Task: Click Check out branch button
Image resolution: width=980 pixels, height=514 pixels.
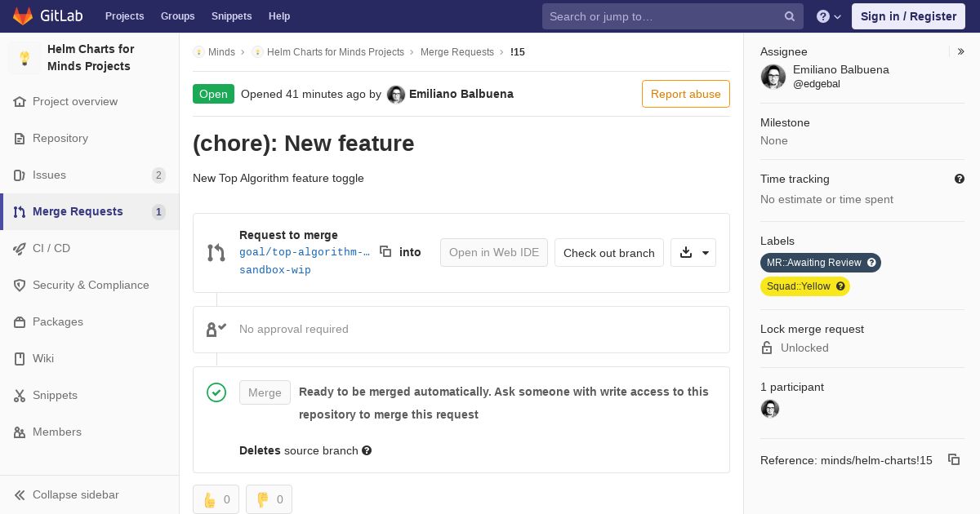Action: coord(608,253)
